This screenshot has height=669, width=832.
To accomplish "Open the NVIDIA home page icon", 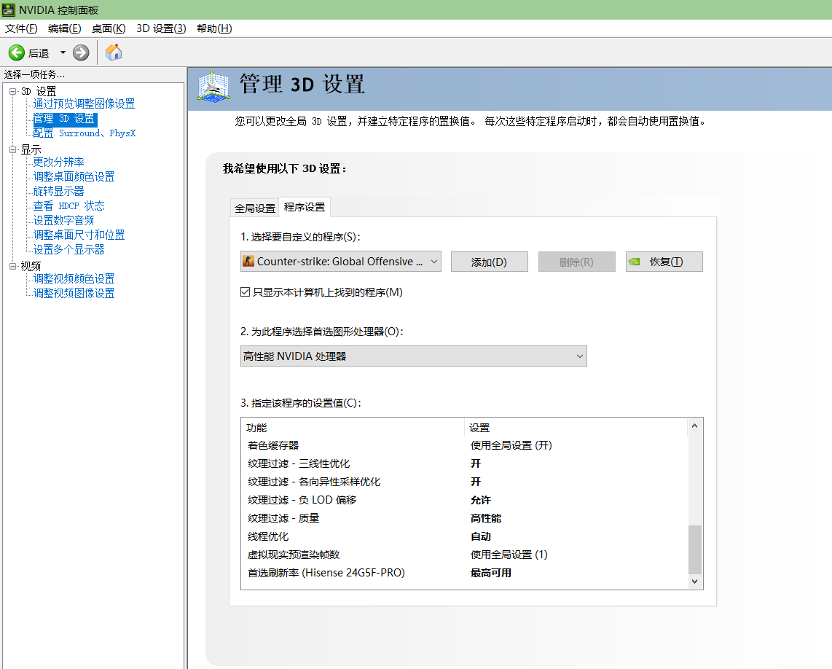I will click(x=113, y=52).
